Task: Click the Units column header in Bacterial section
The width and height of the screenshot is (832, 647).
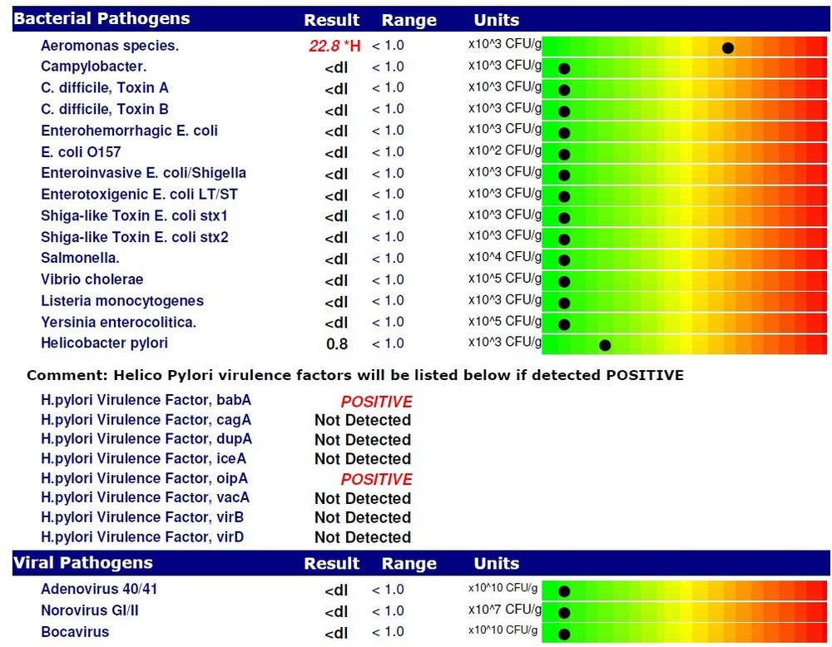Action: (496, 20)
